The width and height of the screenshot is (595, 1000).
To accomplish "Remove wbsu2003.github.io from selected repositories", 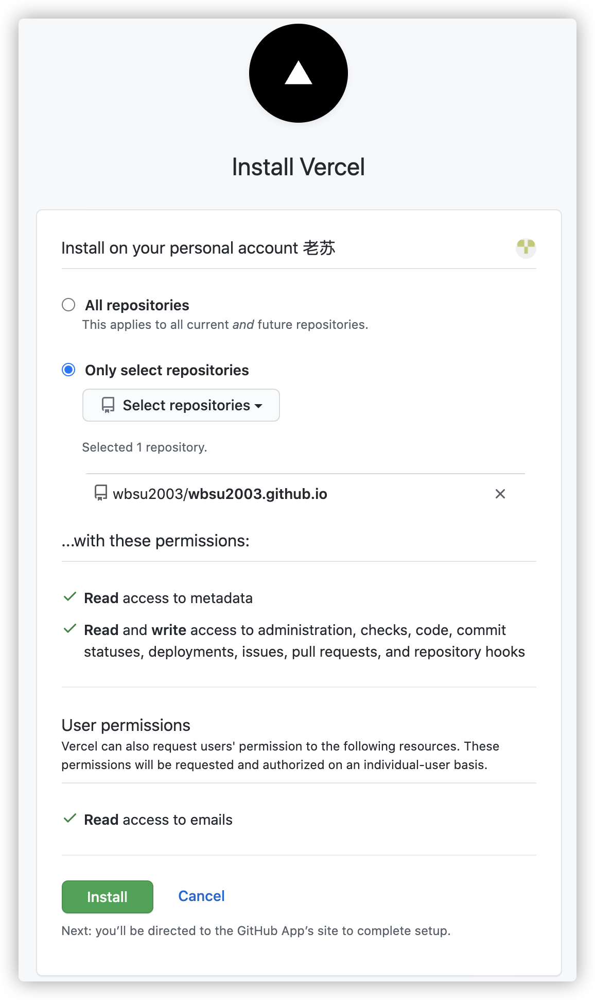I will [500, 494].
